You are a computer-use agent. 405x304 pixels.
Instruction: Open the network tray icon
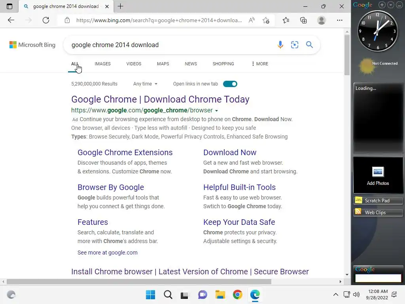[346, 294]
